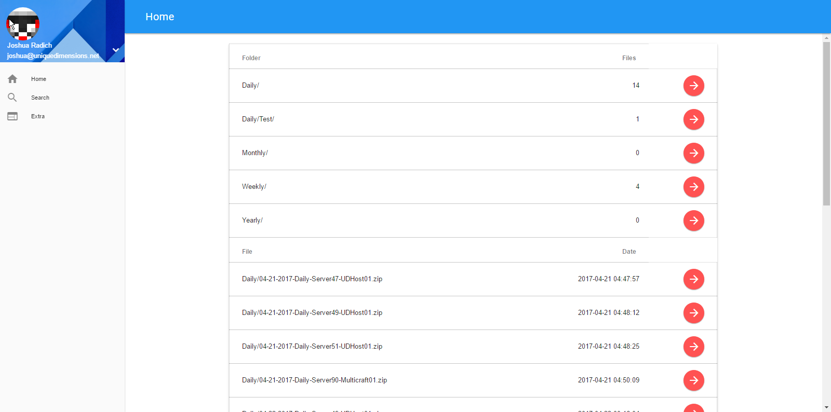831x412 pixels.
Task: Open the Extra menu item
Action: click(x=38, y=116)
